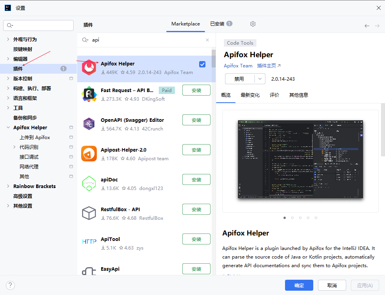The height and width of the screenshot is (295, 385).
Task: Uncheck the Apifox Helper enabled checkbox
Action: (x=202, y=64)
